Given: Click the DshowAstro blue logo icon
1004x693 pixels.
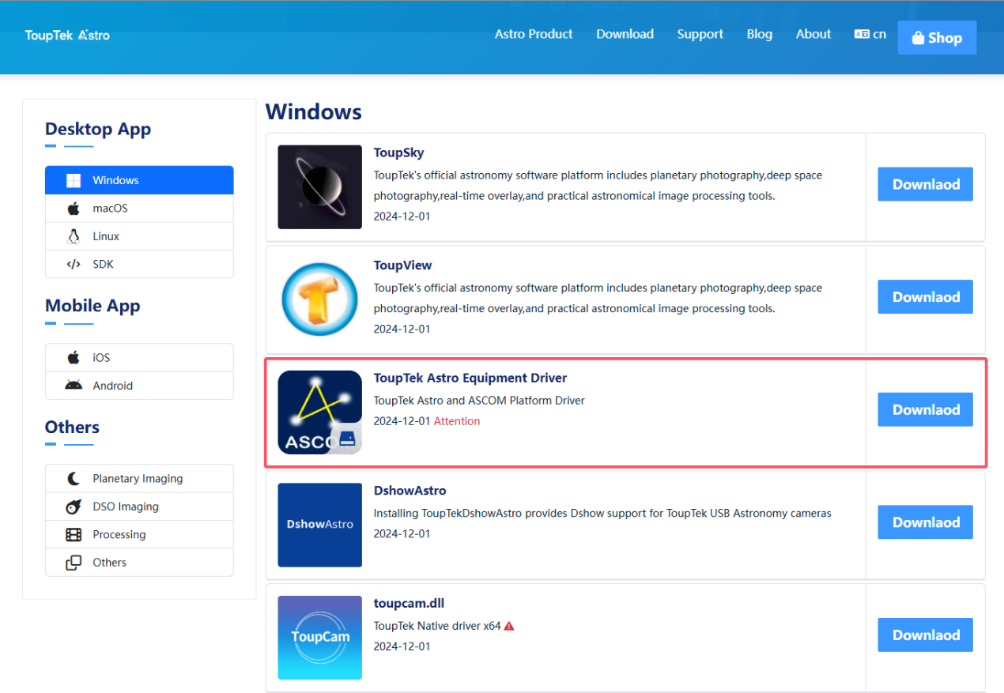Looking at the screenshot, I should tap(320, 525).
